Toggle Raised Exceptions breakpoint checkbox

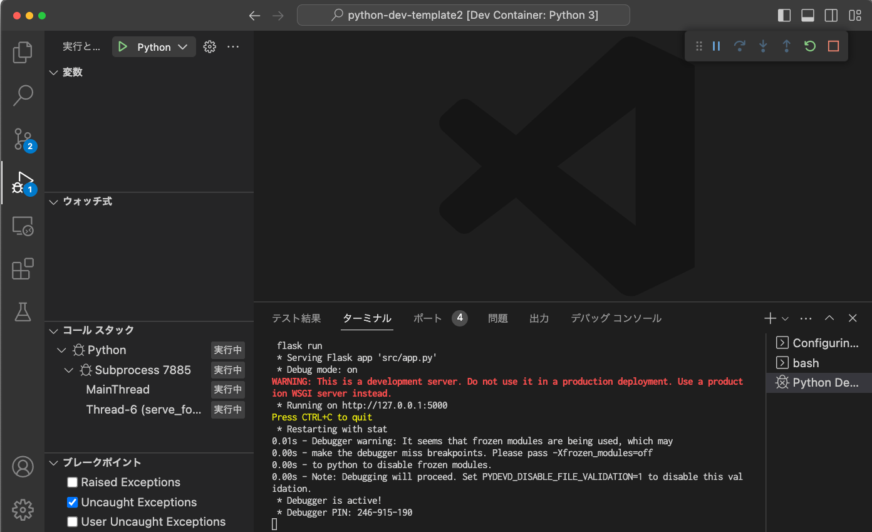73,482
